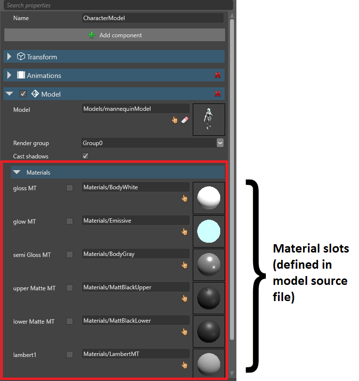Click the scrollbar up arrow

click(232, 15)
